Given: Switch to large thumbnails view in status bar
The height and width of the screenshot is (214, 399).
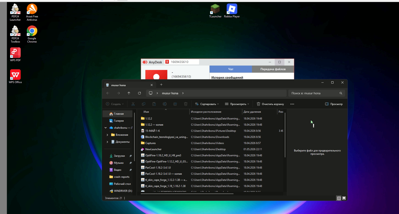Looking at the screenshot, I should (344, 198).
